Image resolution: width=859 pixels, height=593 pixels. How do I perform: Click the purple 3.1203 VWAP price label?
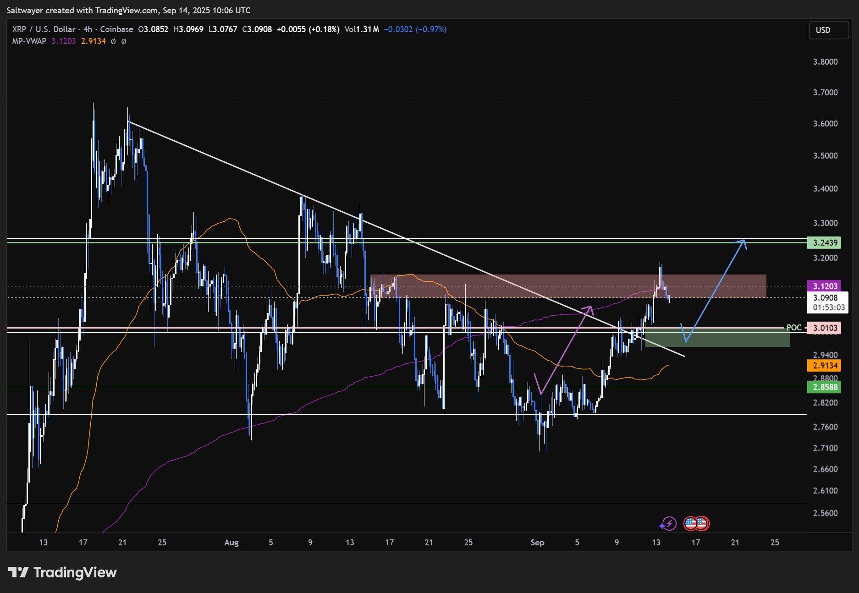tap(824, 286)
